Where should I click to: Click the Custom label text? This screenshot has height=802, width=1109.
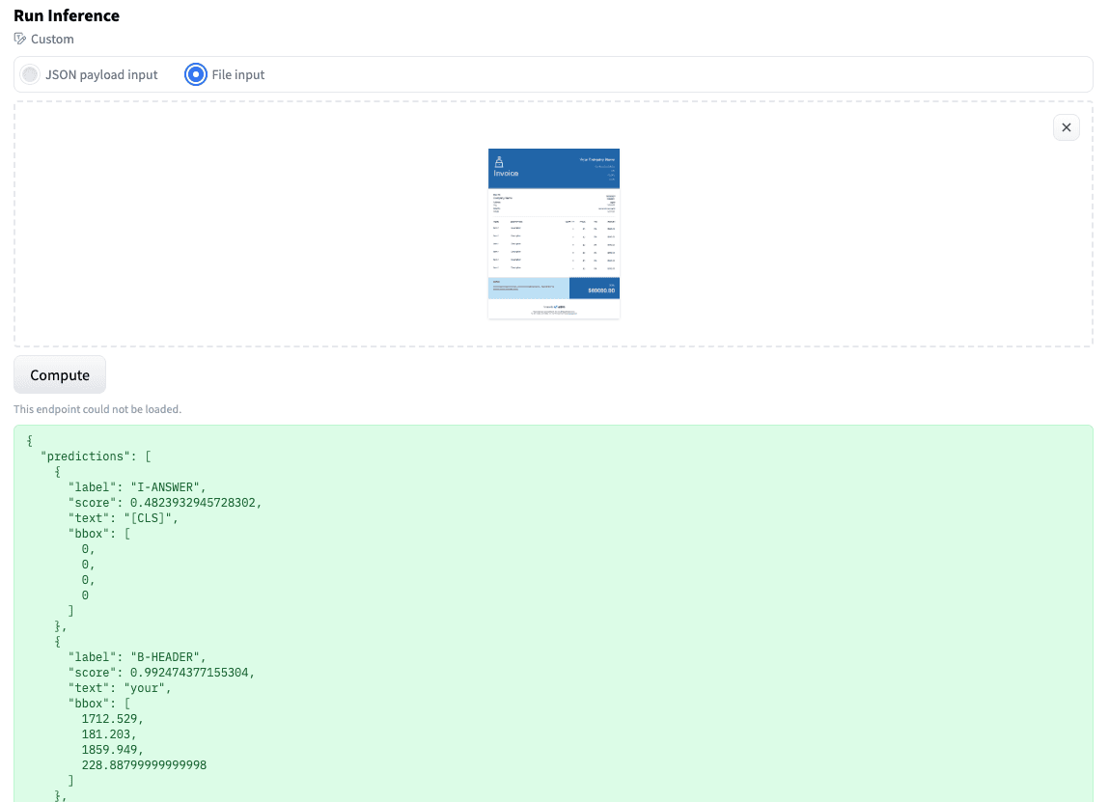[x=52, y=40]
